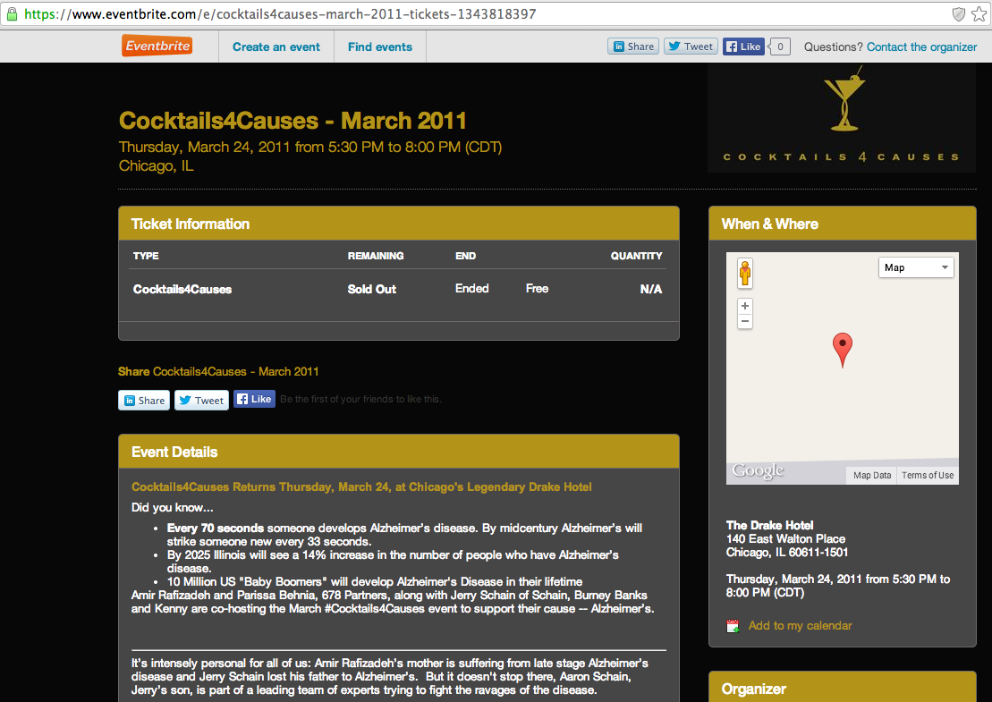Click the Like count bubble showing 0

pyautogui.click(x=780, y=47)
